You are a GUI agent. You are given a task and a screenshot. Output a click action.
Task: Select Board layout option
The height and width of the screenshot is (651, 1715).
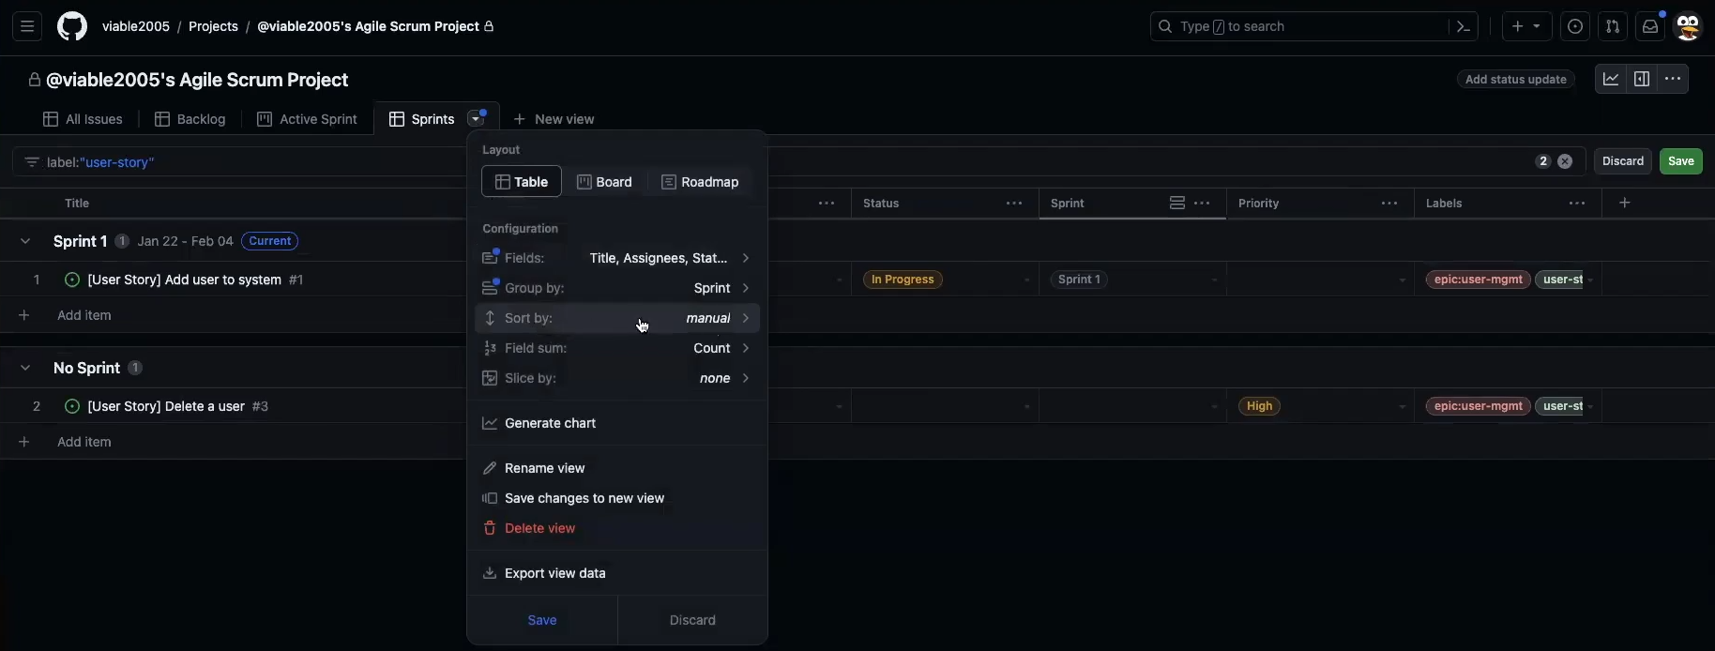(604, 182)
